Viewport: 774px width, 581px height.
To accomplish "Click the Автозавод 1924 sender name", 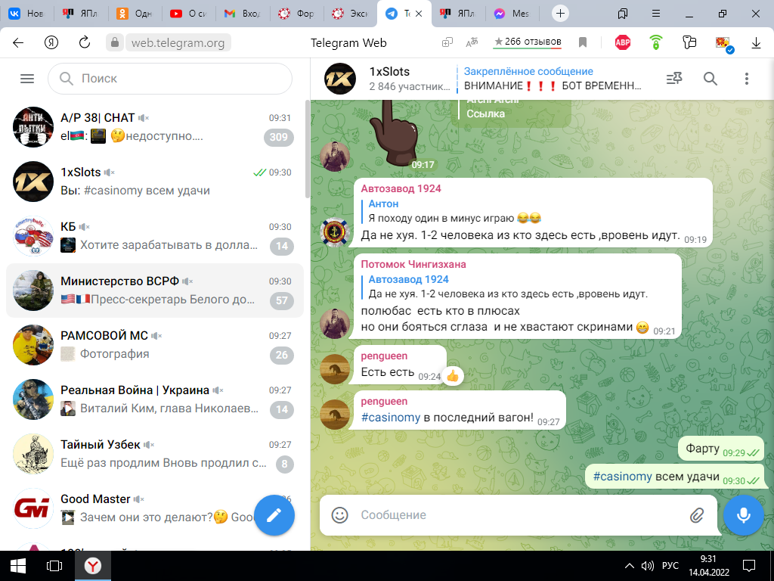I will point(401,188).
